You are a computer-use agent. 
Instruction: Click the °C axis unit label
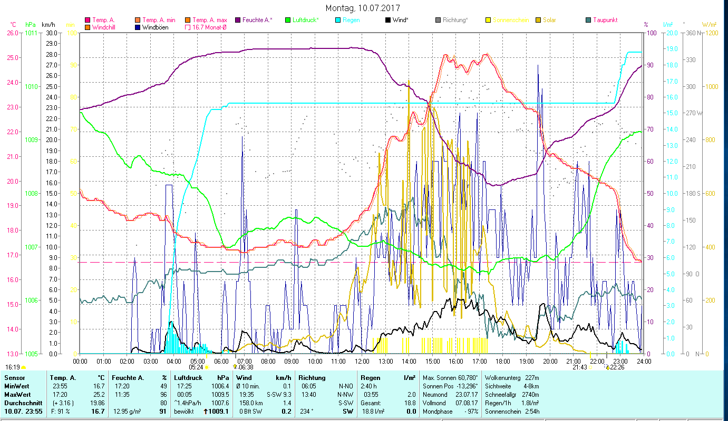click(x=13, y=24)
